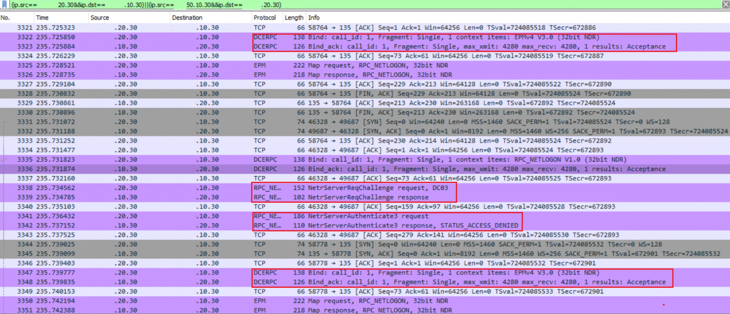Select packet 3332 SYN, ACK row
730x314 pixels.
(x=365, y=131)
